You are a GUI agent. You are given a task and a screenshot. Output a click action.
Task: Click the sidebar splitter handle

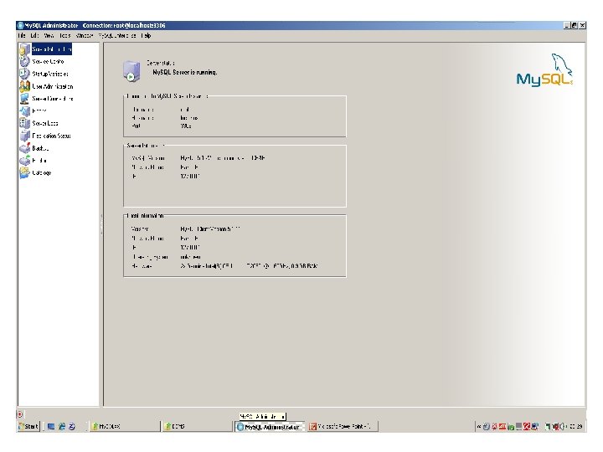point(101,224)
